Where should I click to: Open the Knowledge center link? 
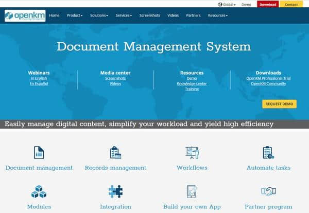(x=192, y=84)
